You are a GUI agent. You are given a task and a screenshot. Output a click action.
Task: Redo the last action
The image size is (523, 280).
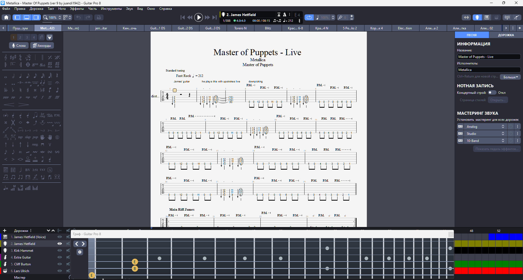pos(88,17)
